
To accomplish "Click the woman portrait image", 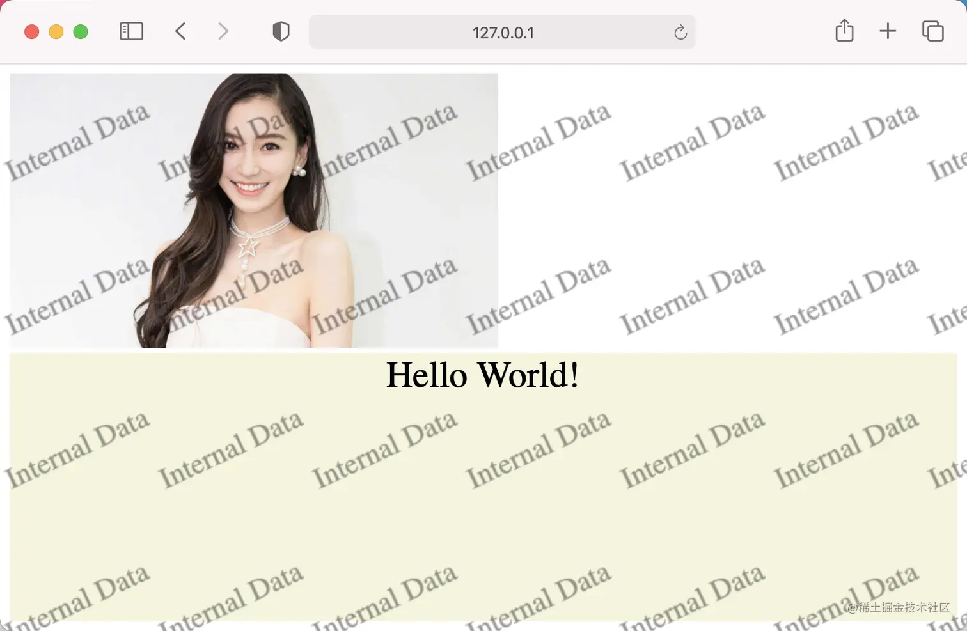I will (254, 210).
